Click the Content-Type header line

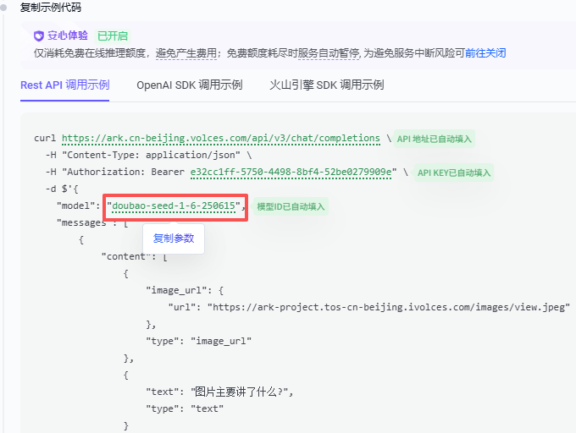coord(149,155)
